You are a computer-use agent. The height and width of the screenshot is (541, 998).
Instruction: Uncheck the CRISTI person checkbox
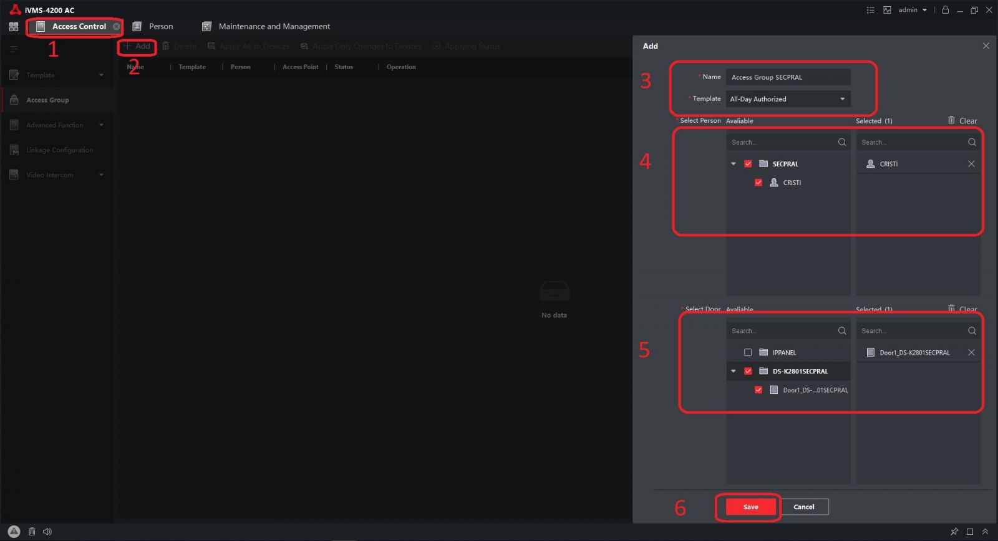[x=758, y=183]
